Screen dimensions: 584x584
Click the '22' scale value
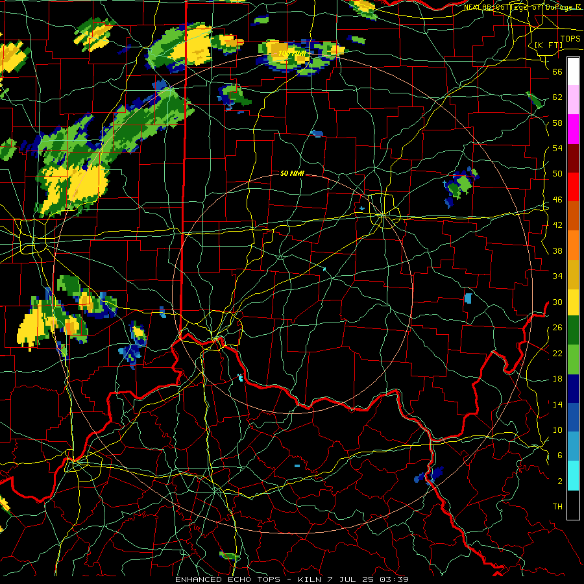pyautogui.click(x=557, y=353)
